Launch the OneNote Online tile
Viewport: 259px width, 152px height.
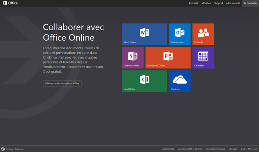tap(133, 58)
